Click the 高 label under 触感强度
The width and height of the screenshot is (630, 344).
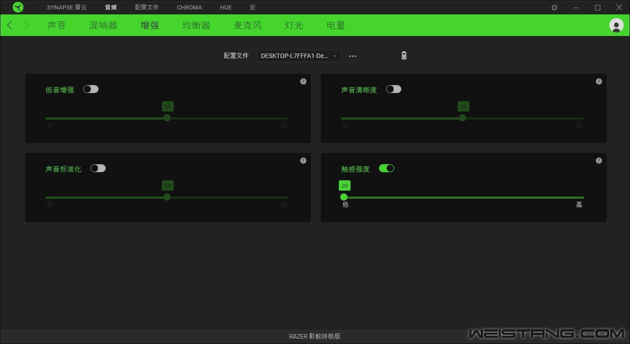(579, 205)
